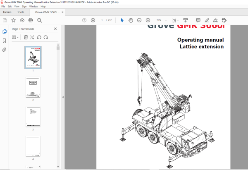Add a comment with the speech bubble icon

tap(198, 20)
